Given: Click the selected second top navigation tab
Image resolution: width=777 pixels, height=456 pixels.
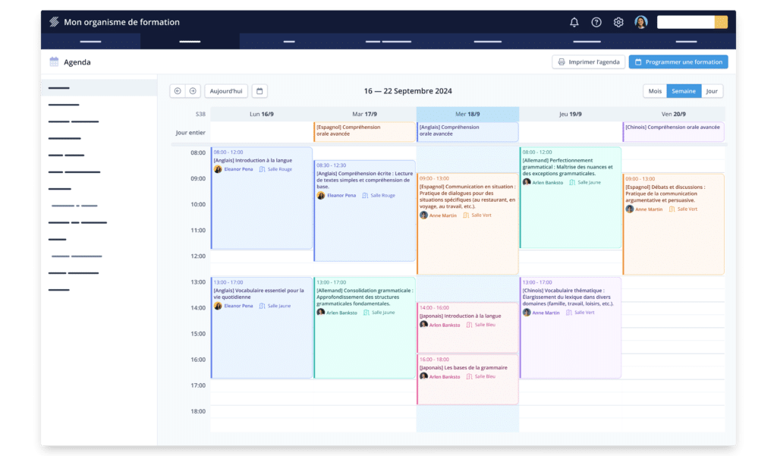Looking at the screenshot, I should [190, 41].
